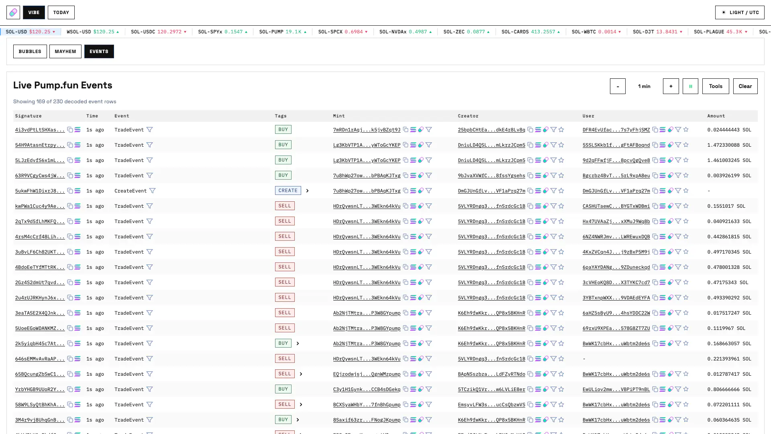Viewport: 771px width, 434px height.
Task: Favorite creator K6Eh9fwKkr in 3eaTASE2X4QJnk row
Action: pos(561,313)
